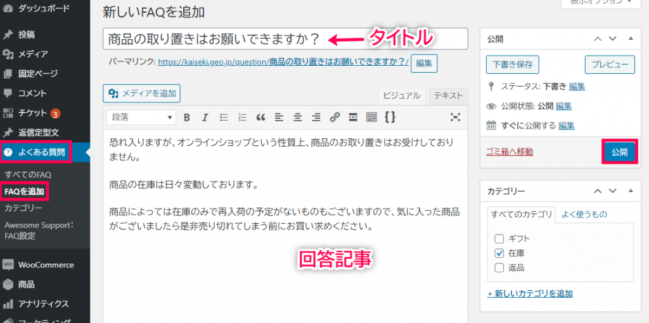This screenshot has width=649, height=323.
Task: Check the ギフト category
Action: click(499, 238)
